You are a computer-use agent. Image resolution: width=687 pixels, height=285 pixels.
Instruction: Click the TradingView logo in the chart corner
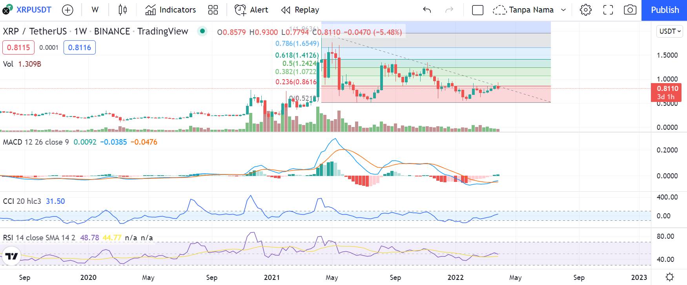click(x=11, y=257)
